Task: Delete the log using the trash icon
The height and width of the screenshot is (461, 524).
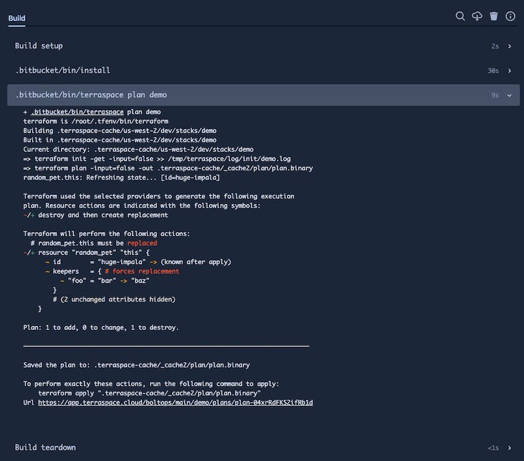Action: pos(494,16)
